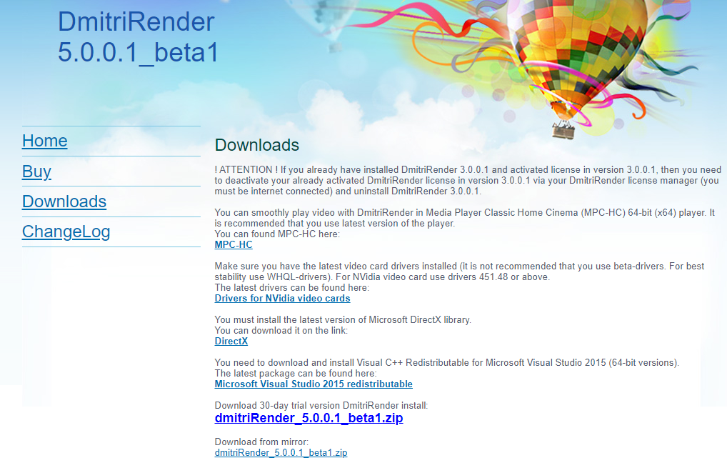Viewport: 727px width, 468px height.
Task: Click the DmitriRender 5.0.0.1_beta1 site title
Action: coord(138,37)
